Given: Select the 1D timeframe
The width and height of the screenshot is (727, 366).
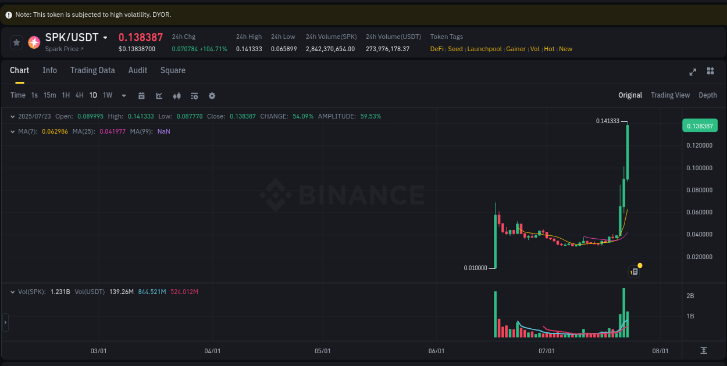Looking at the screenshot, I should (x=93, y=95).
